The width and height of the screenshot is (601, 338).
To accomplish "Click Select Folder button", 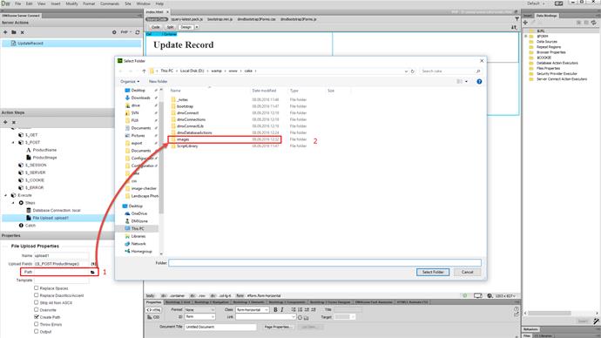I will click(433, 272).
